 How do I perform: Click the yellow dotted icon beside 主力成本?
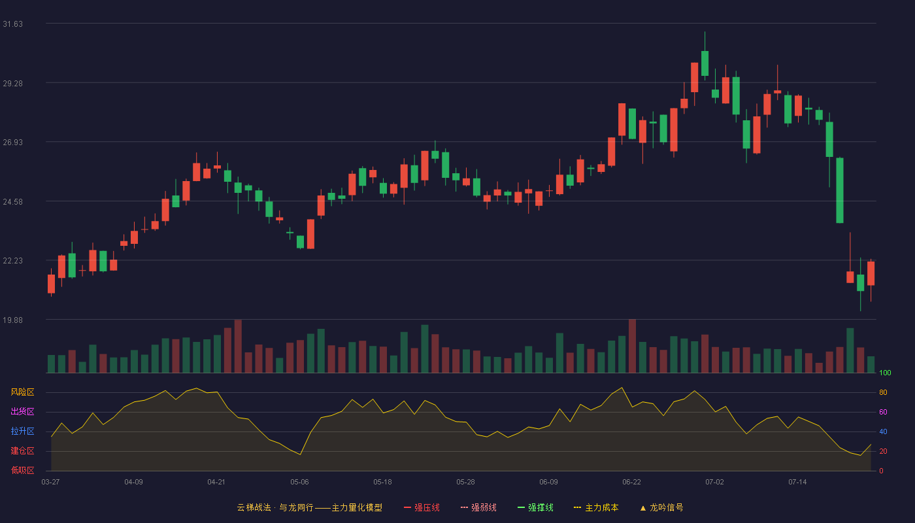[578, 507]
